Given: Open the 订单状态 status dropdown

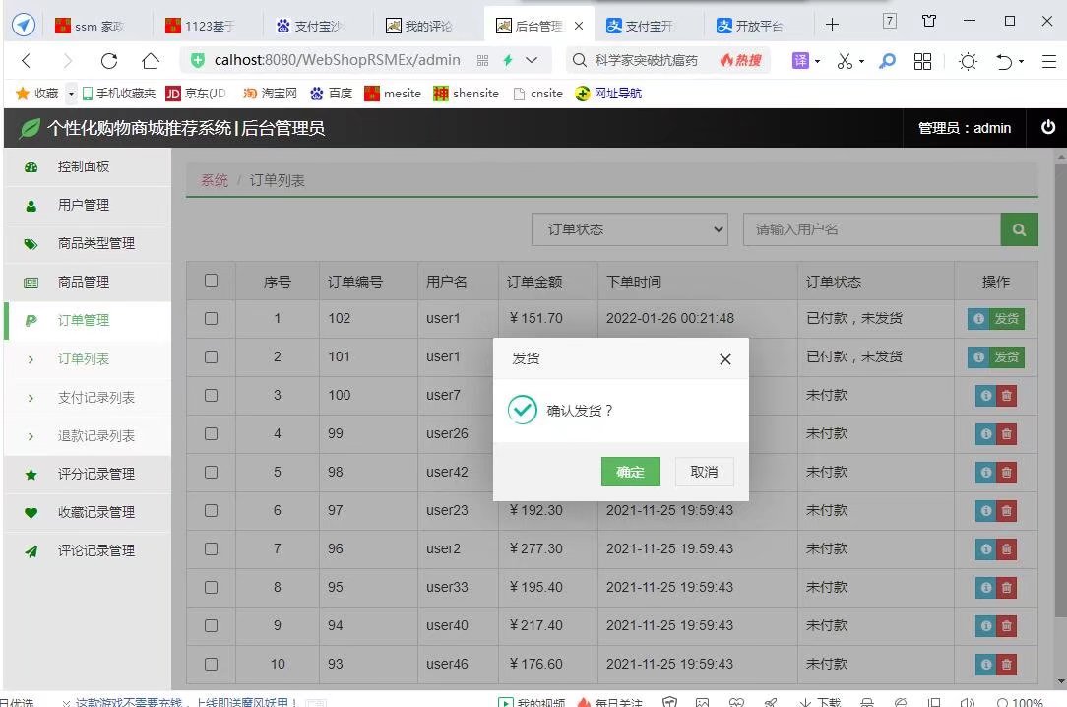Looking at the screenshot, I should 629,228.
